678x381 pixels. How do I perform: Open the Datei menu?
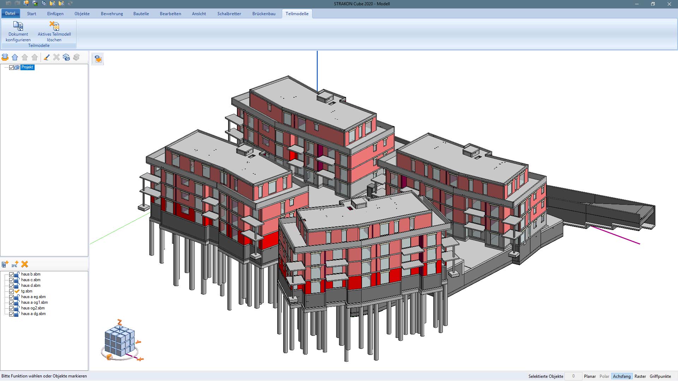point(10,13)
